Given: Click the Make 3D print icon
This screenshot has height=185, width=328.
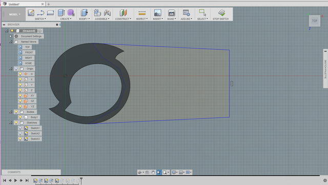Looking at the screenshot, I should pos(172,13).
